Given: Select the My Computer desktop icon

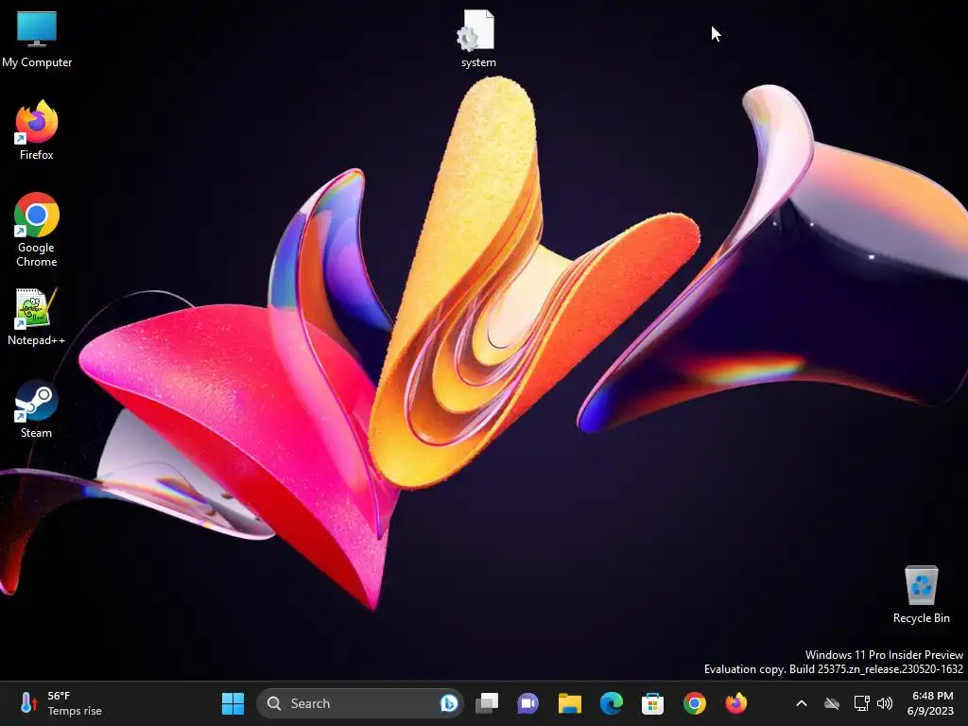Looking at the screenshot, I should point(37,40).
